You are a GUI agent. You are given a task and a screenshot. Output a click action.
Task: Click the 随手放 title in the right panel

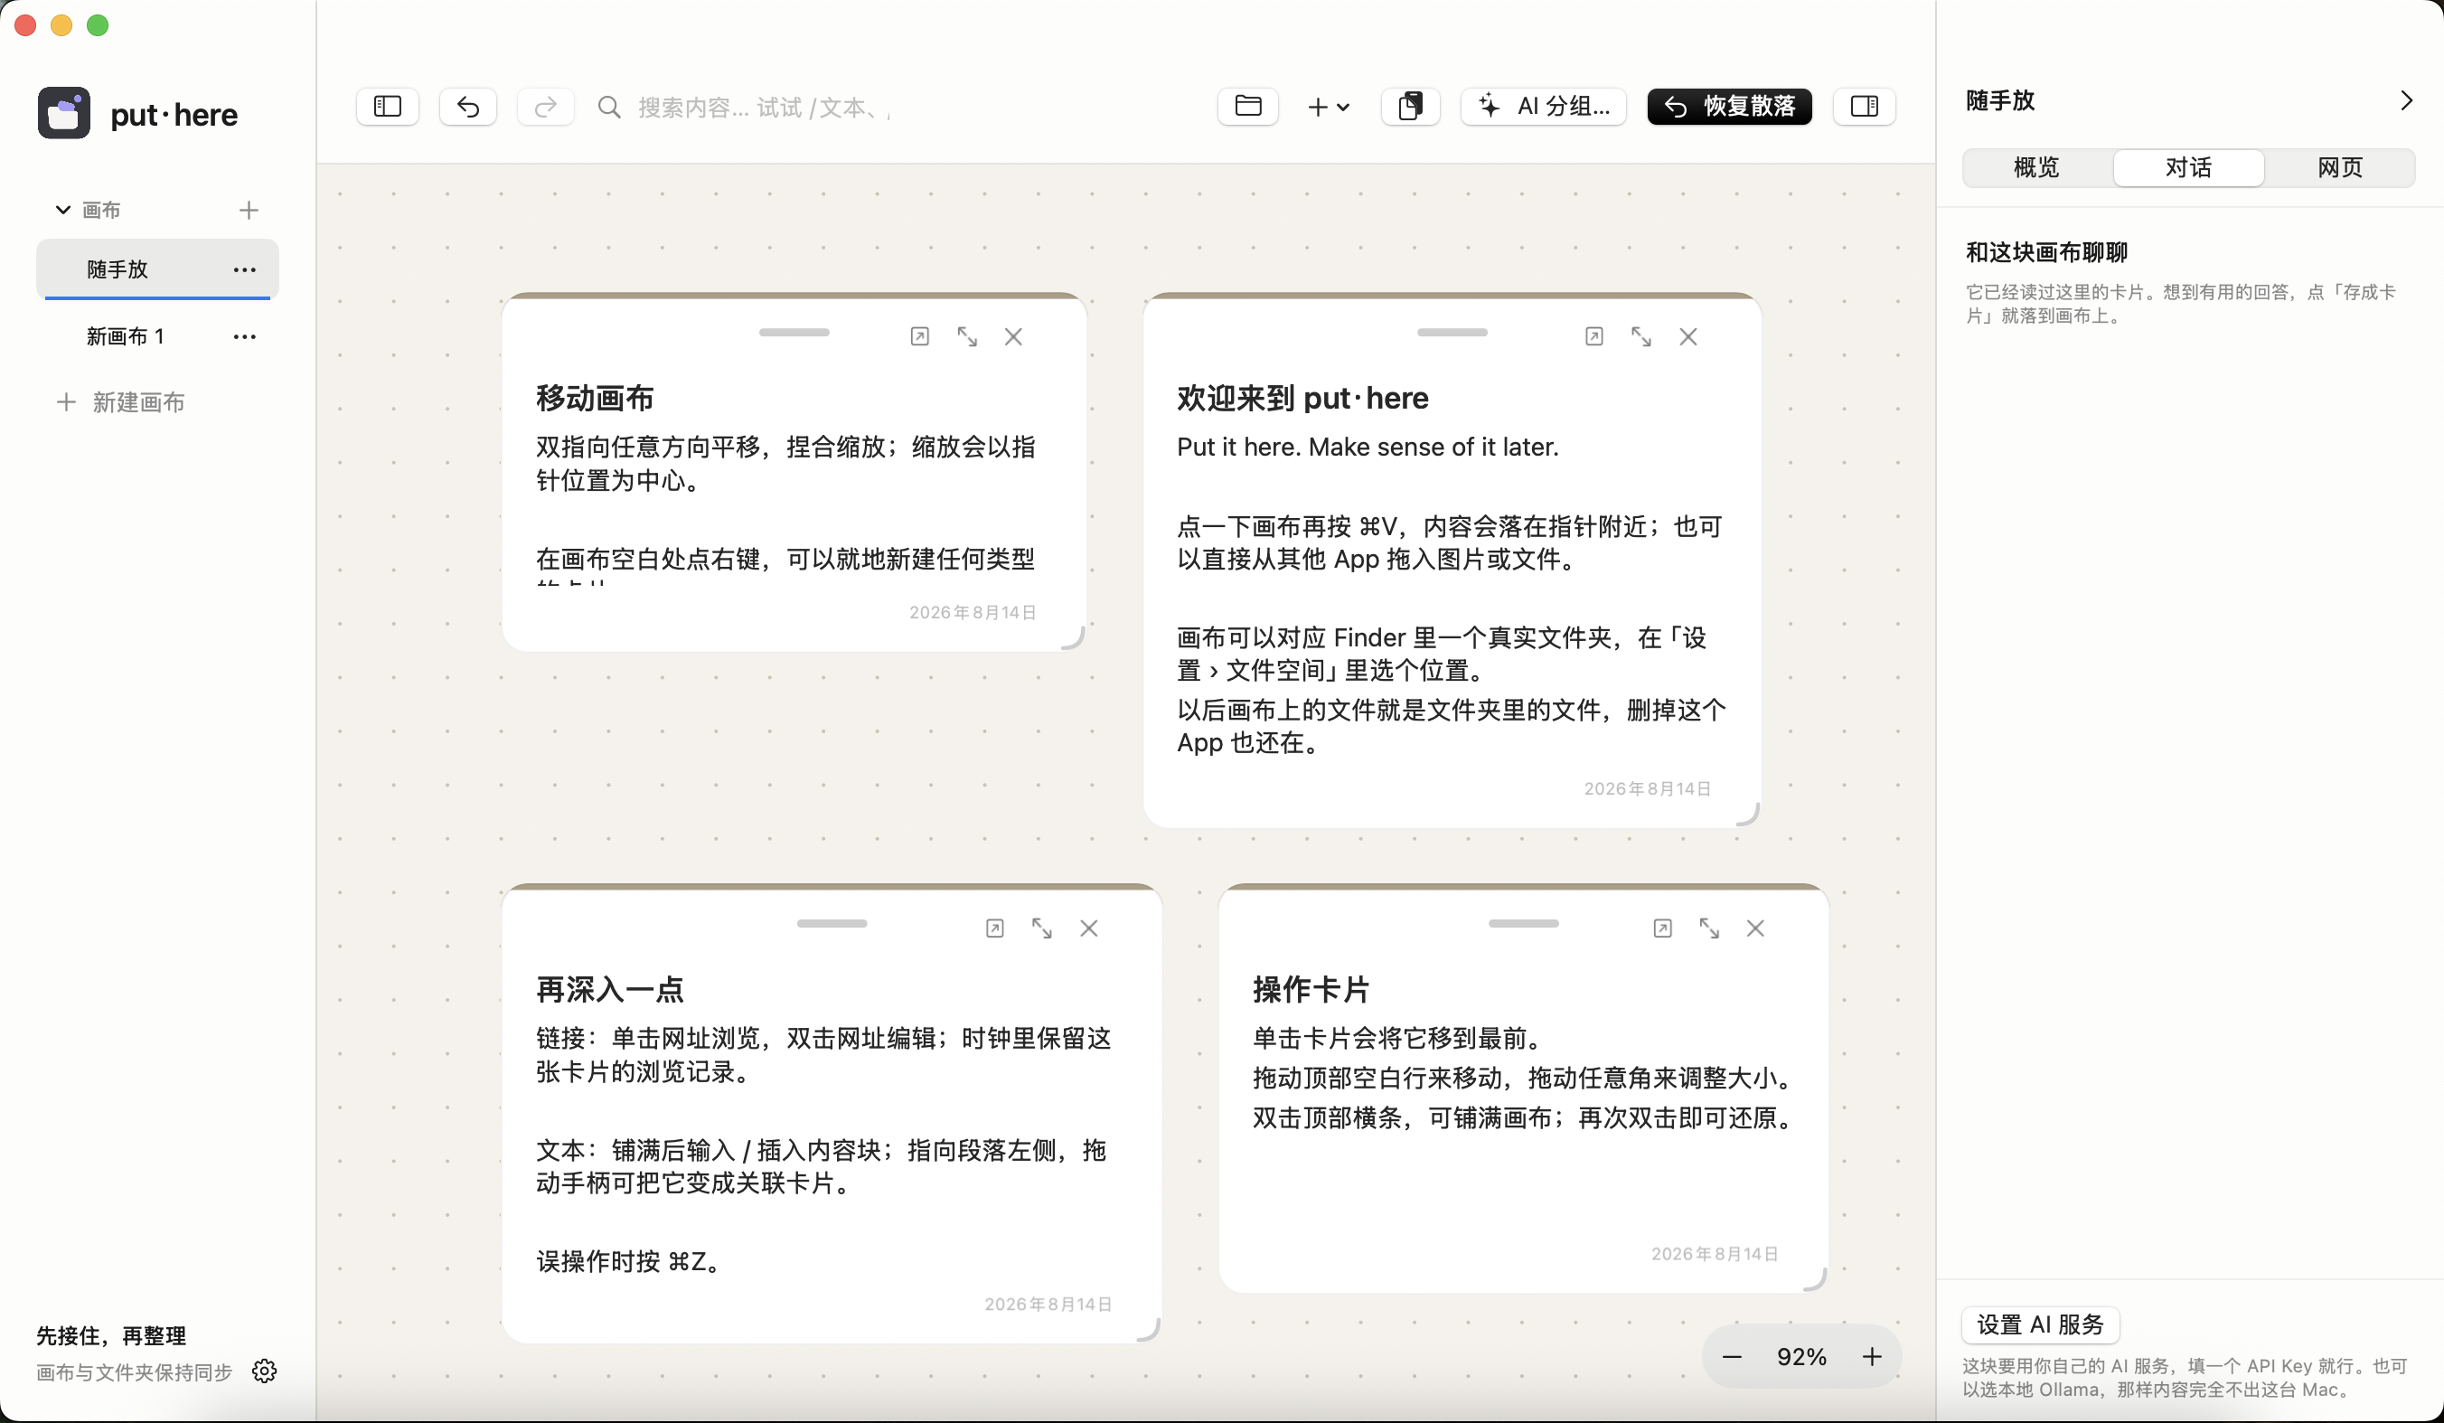click(2000, 101)
